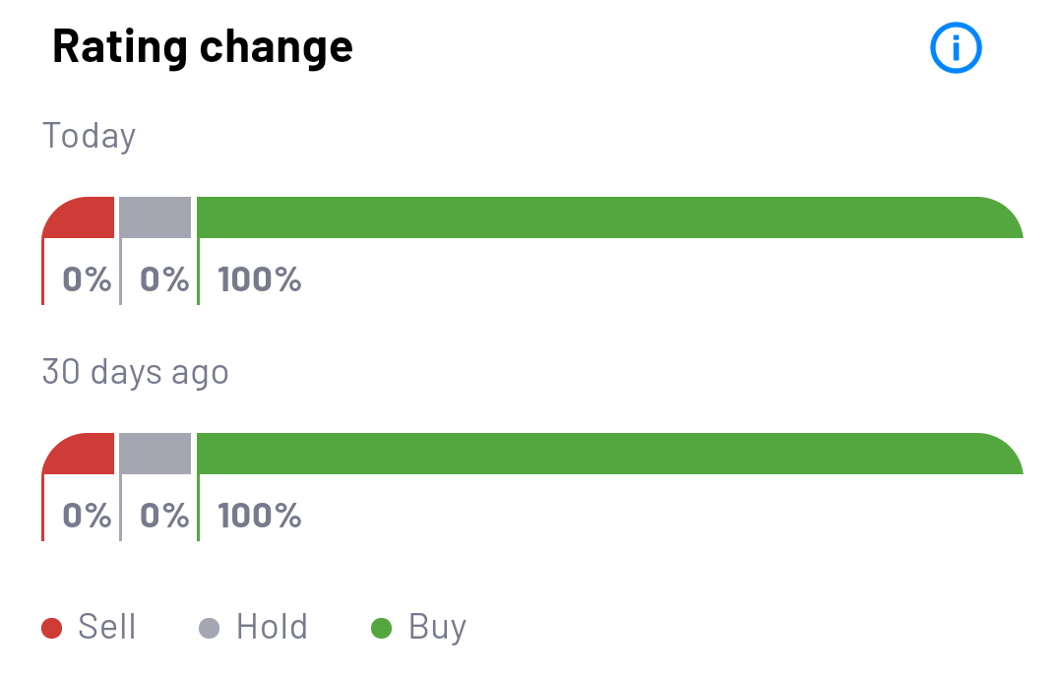Image resolution: width=1063 pixels, height=675 pixels.
Task: Click the 30 days ago green Buy segment
Action: point(608,454)
